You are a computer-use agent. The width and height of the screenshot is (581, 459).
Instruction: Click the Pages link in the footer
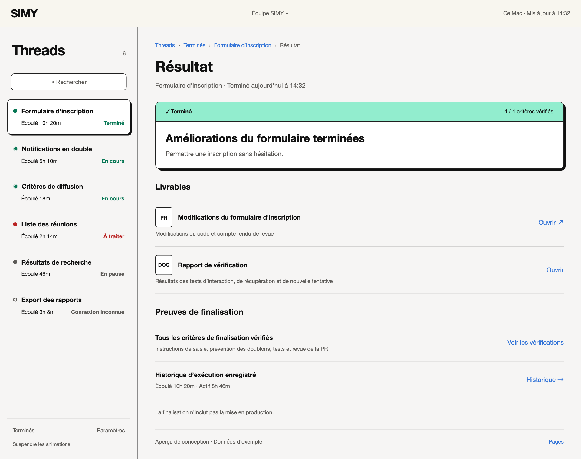point(556,442)
